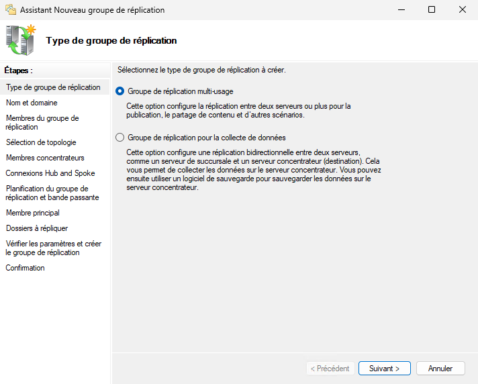Click multi-usage option description paragraph
478x384 pixels.
(x=238, y=110)
